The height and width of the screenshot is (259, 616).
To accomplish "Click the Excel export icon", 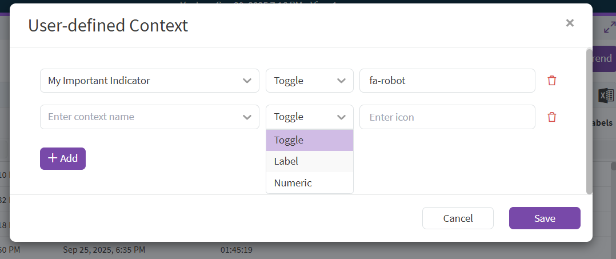I will pyautogui.click(x=606, y=96).
